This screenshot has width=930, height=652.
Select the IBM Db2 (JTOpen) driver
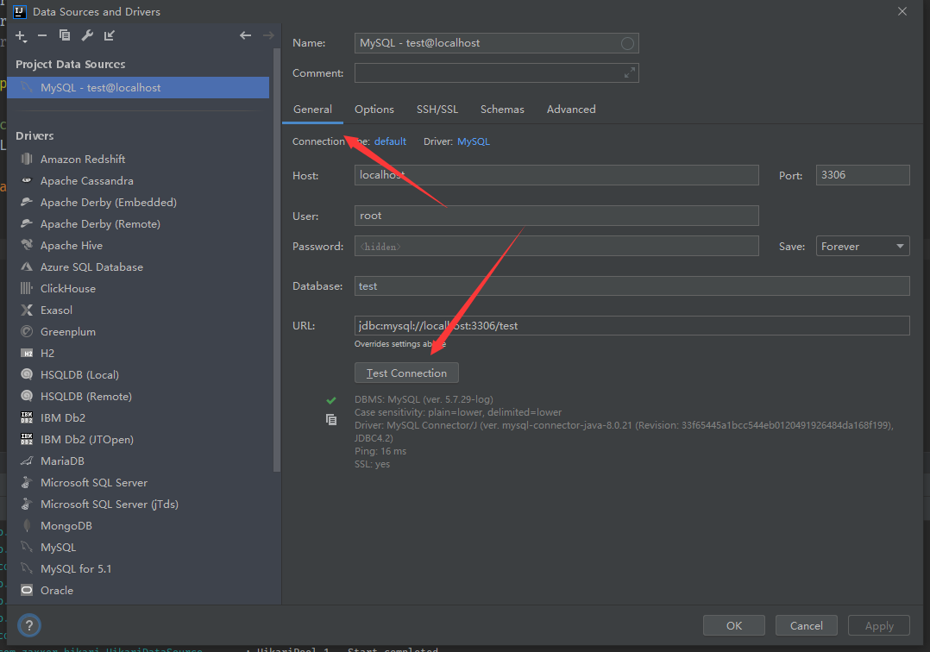(86, 439)
